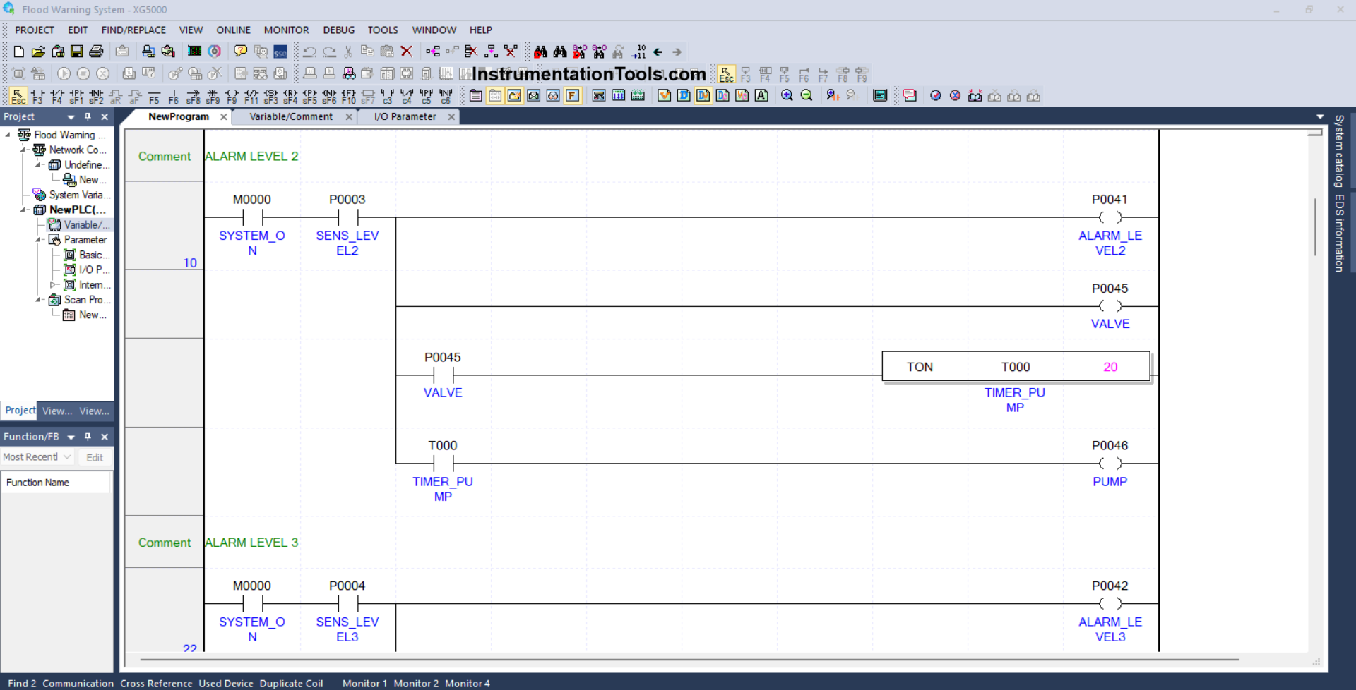Draw a vertical line (F6)
The height and width of the screenshot is (690, 1356).
[174, 96]
